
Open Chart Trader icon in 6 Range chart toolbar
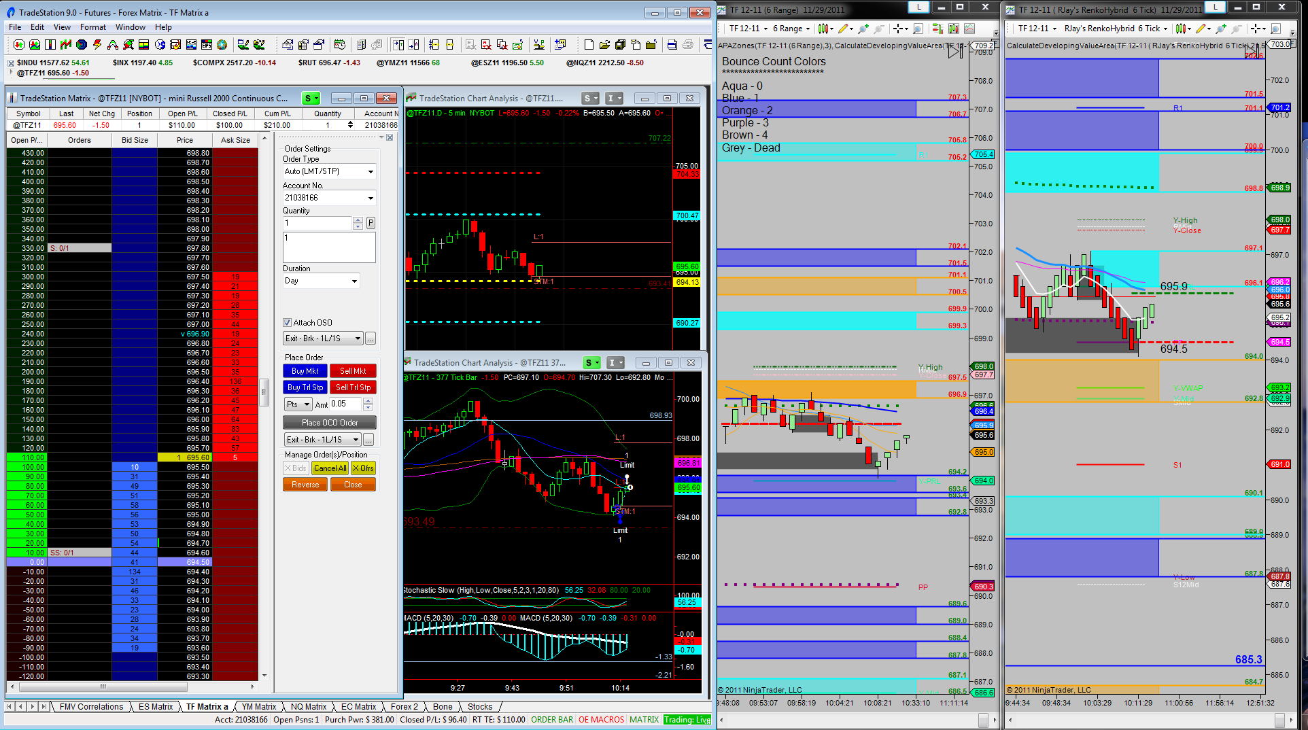[937, 29]
